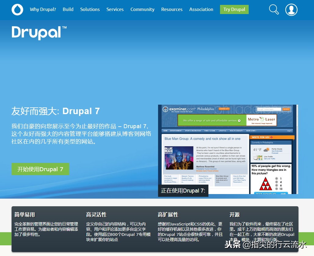This screenshot has height=256, width=314.
Task: Click the green Try Drupal button
Action: tap(234, 9)
